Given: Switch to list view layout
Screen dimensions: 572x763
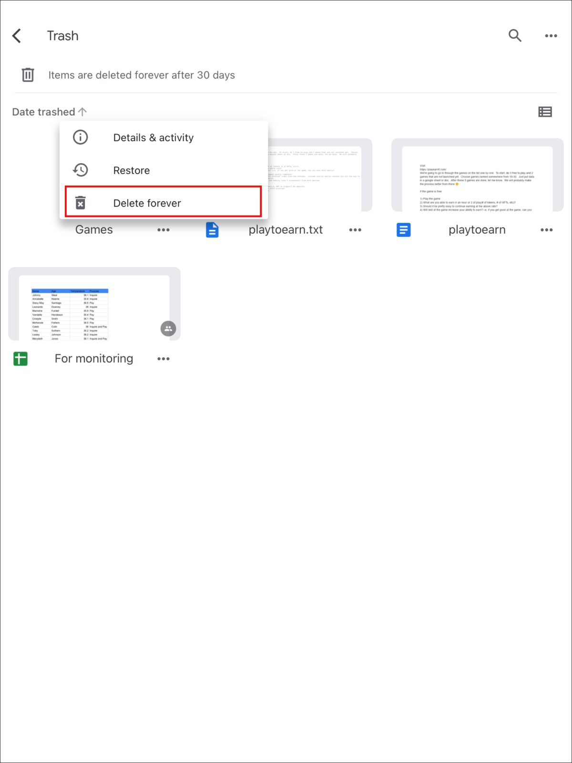Looking at the screenshot, I should [x=545, y=112].
